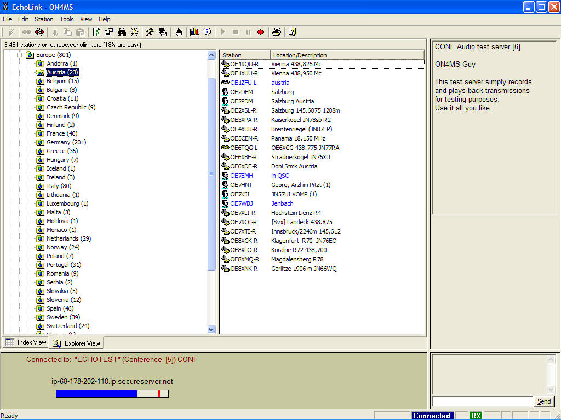
Task: Click the country tree vertical scrollbar thumb
Action: 211,174
